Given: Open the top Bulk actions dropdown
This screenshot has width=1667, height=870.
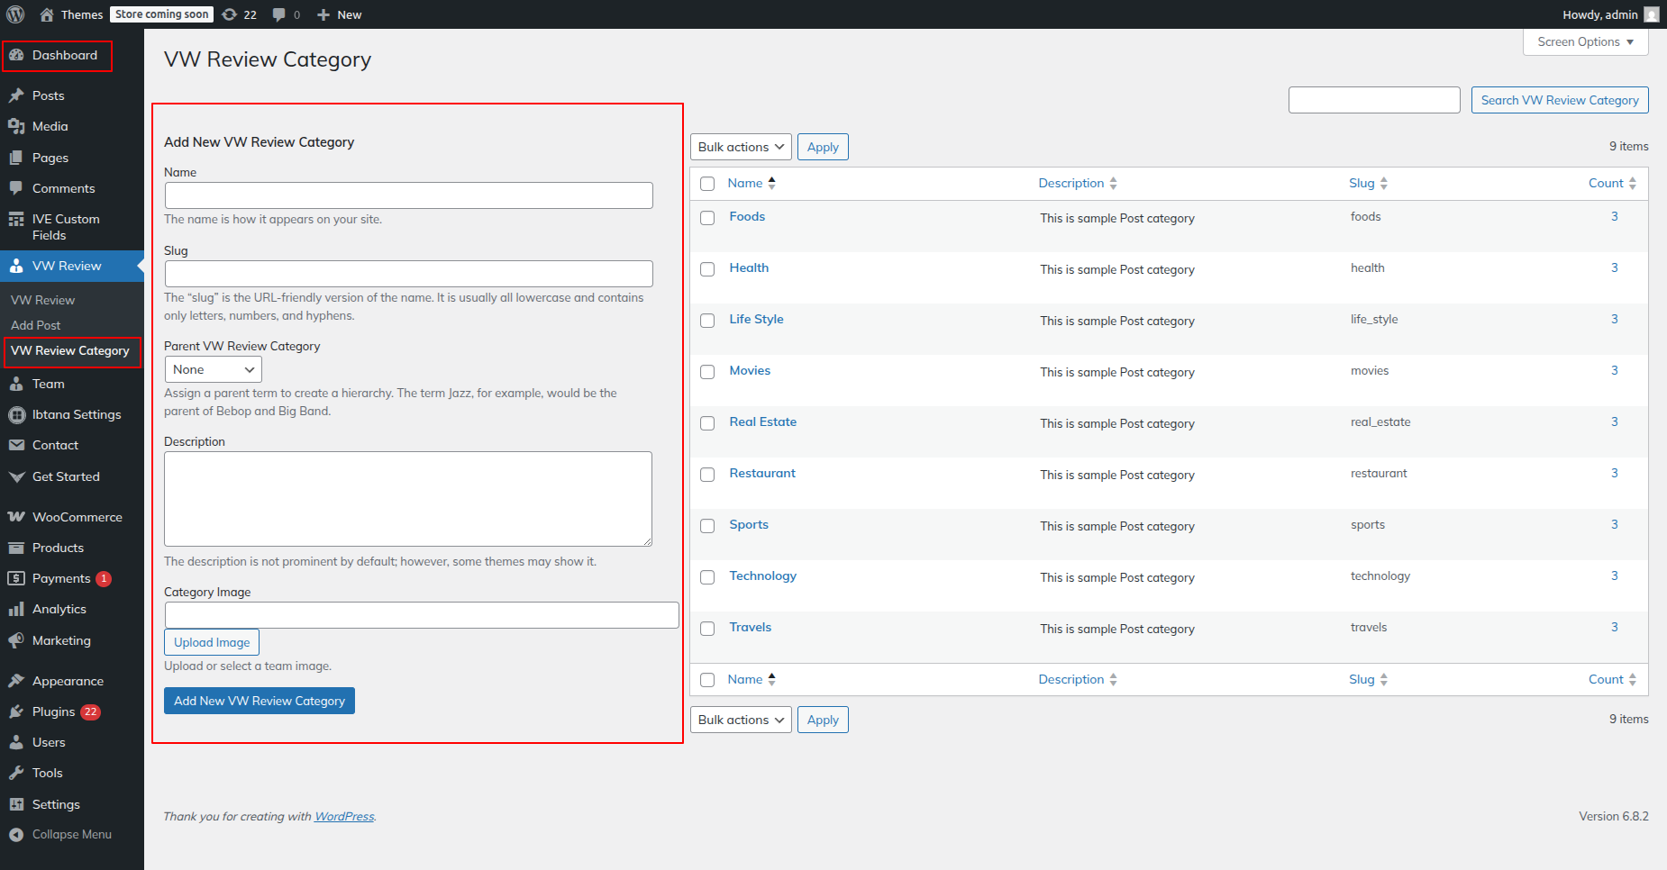Looking at the screenshot, I should [x=741, y=147].
